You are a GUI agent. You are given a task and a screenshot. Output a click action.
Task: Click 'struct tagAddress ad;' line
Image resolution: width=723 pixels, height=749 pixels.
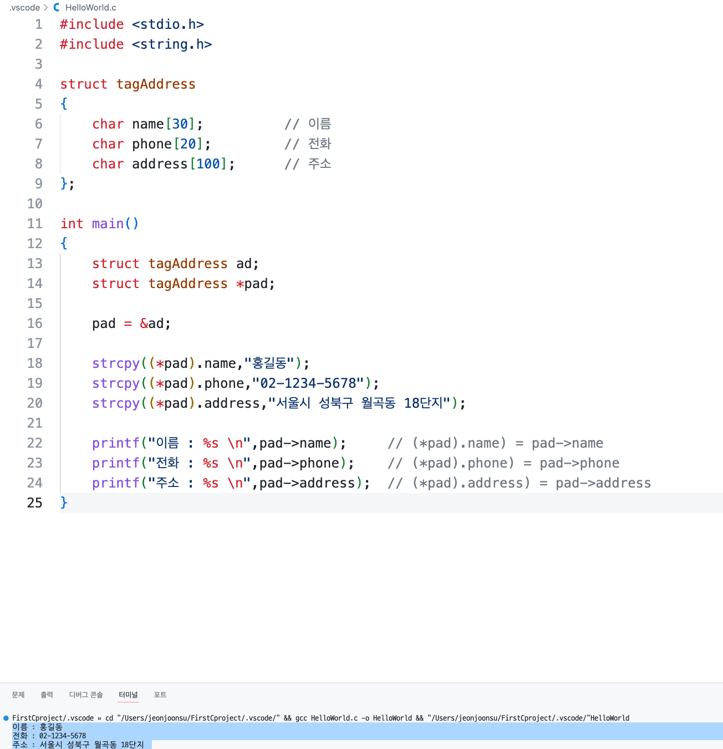click(176, 264)
